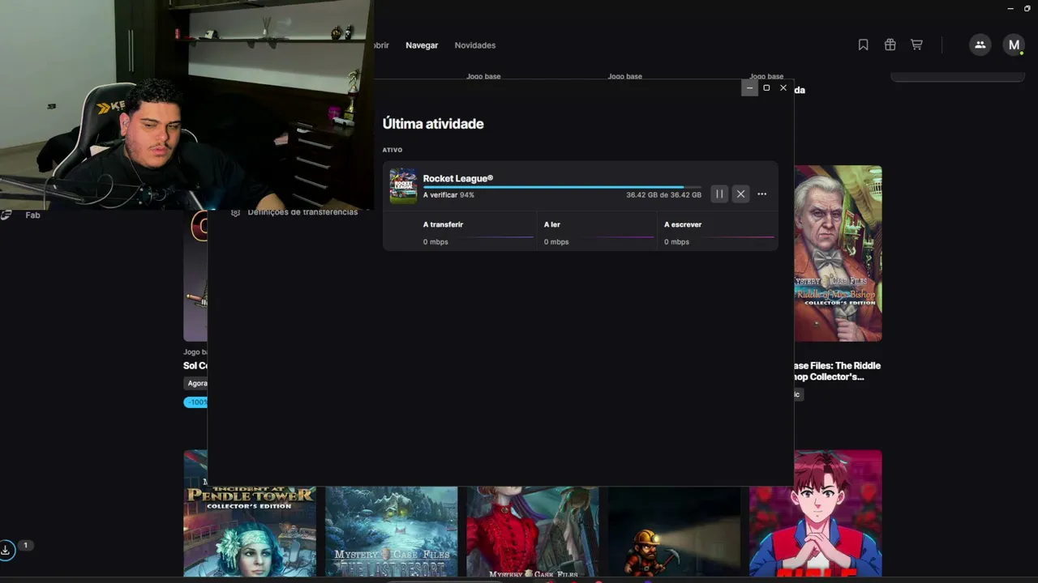Open the wishlist bookmark icon
1038x583 pixels.
863,45
